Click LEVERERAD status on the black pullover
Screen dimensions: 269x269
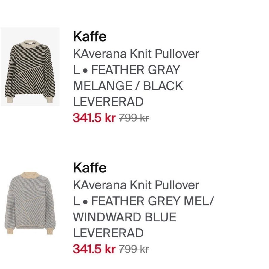tap(108, 102)
